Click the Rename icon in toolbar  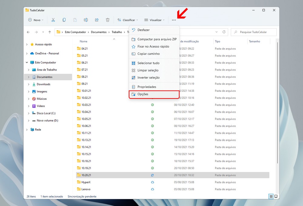86,20
